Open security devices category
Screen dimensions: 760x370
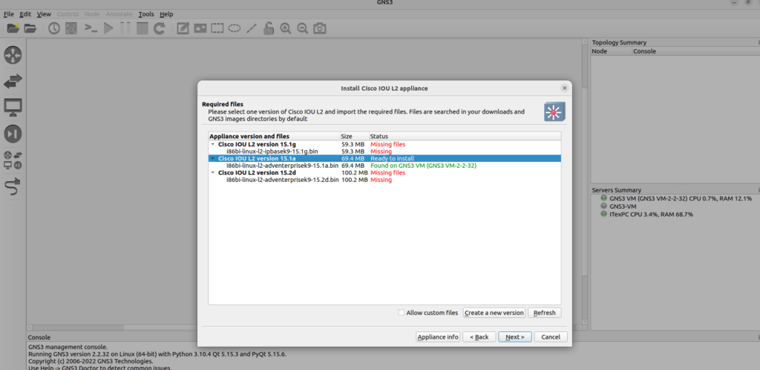pyautogui.click(x=13, y=134)
